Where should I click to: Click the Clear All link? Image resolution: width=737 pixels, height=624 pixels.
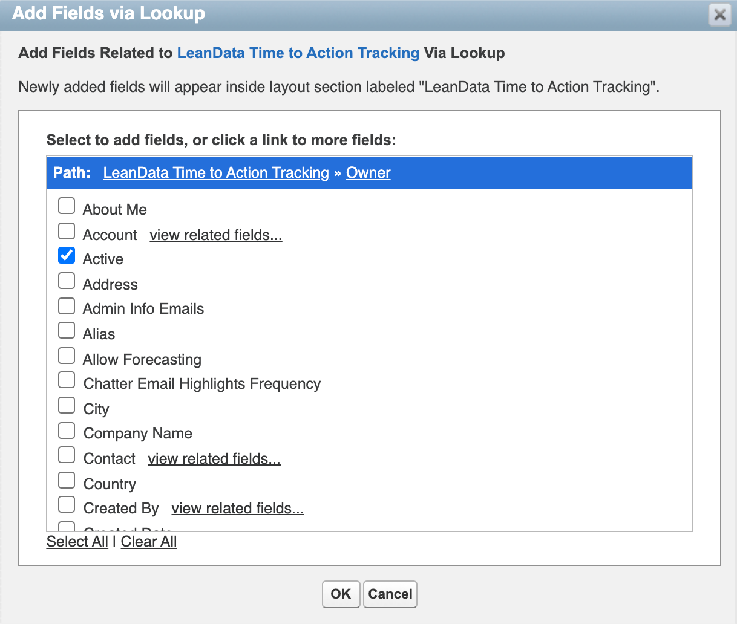(x=149, y=542)
